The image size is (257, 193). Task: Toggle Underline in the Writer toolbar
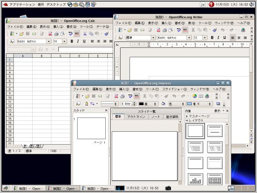[224, 38]
